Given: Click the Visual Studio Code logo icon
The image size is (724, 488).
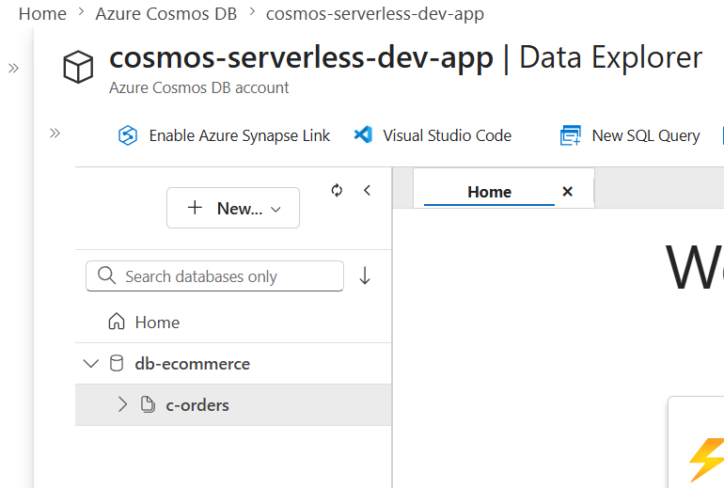Looking at the screenshot, I should [x=363, y=134].
